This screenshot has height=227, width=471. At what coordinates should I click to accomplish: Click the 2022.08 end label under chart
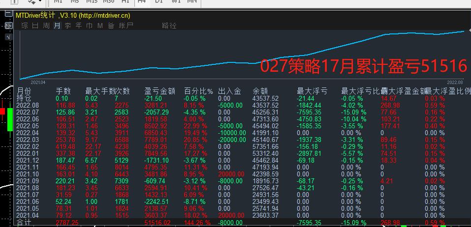[x=455, y=82]
